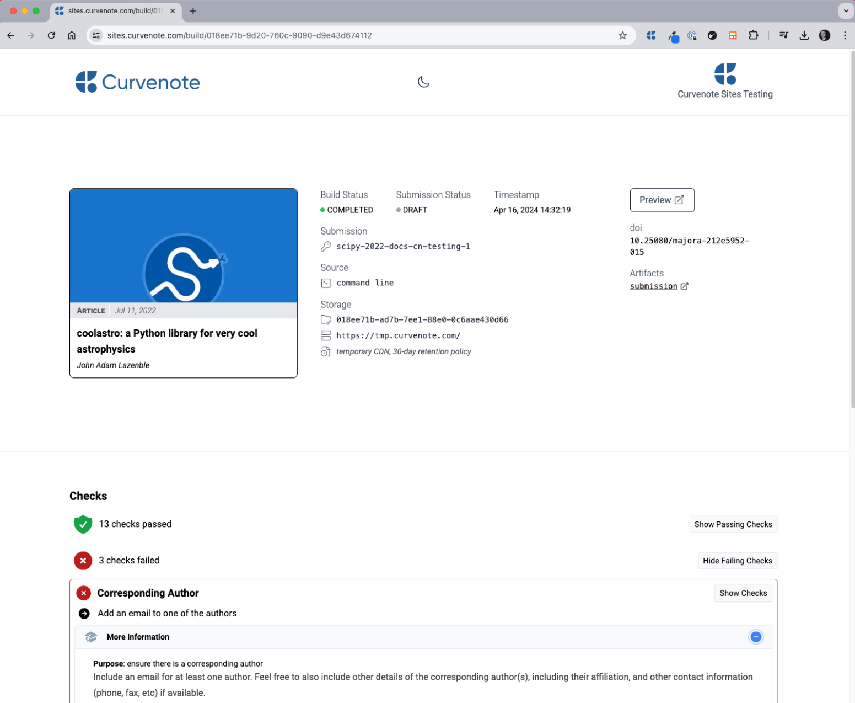This screenshot has width=855, height=703.
Task: Collapse the More Information panel
Action: tap(756, 636)
